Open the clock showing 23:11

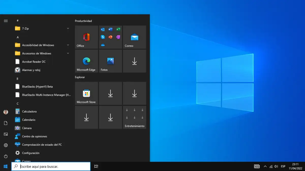coord(295,166)
